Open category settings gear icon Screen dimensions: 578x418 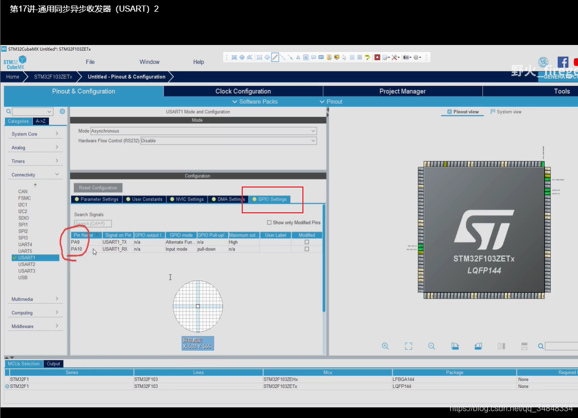[62, 111]
